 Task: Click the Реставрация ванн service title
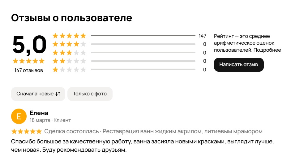point(182,132)
